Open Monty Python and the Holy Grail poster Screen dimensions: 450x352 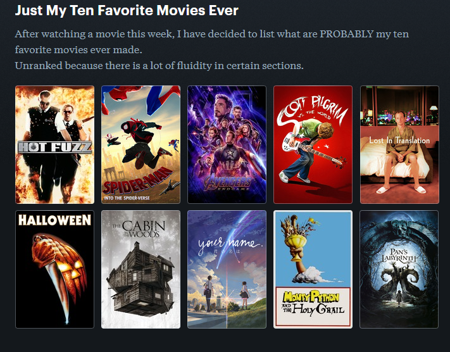[313, 269]
